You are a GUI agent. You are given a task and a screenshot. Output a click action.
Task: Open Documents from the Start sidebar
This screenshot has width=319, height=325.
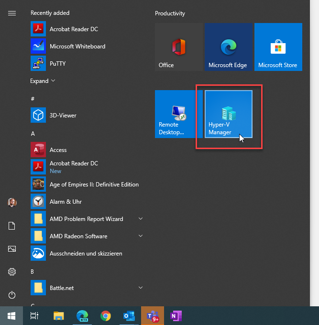pos(12,226)
